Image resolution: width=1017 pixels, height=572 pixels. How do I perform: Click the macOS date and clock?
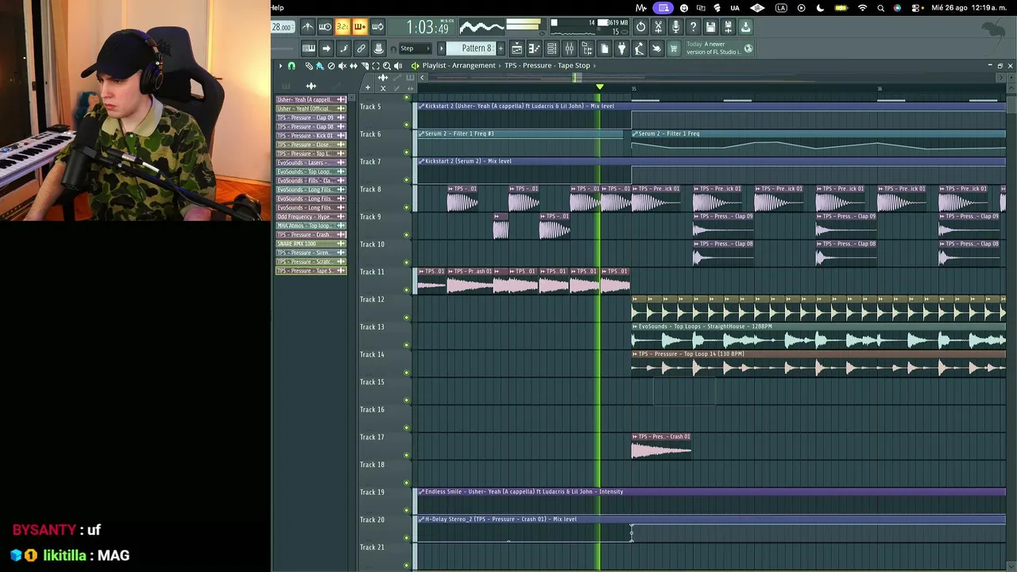pos(971,8)
